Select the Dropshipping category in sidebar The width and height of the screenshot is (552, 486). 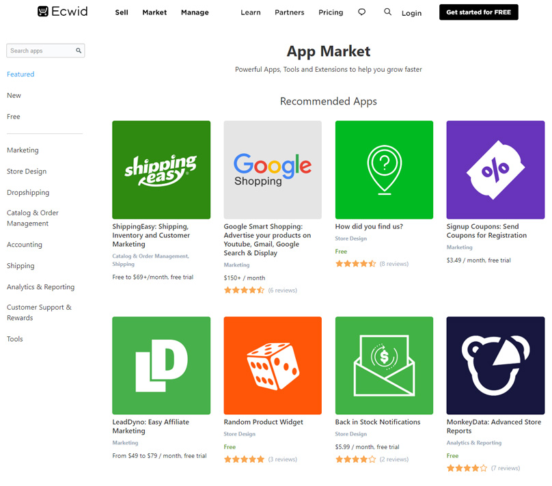[28, 193]
